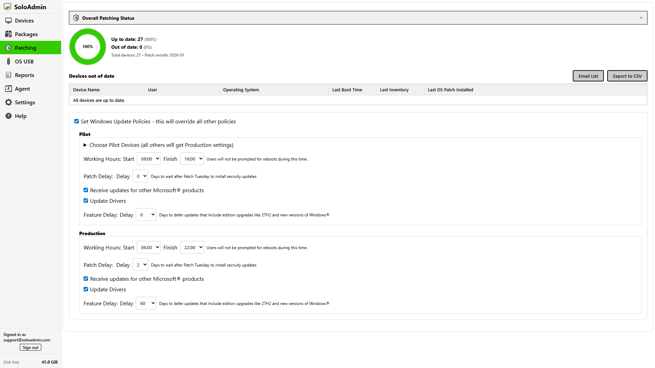Click the Email List button

tap(588, 76)
